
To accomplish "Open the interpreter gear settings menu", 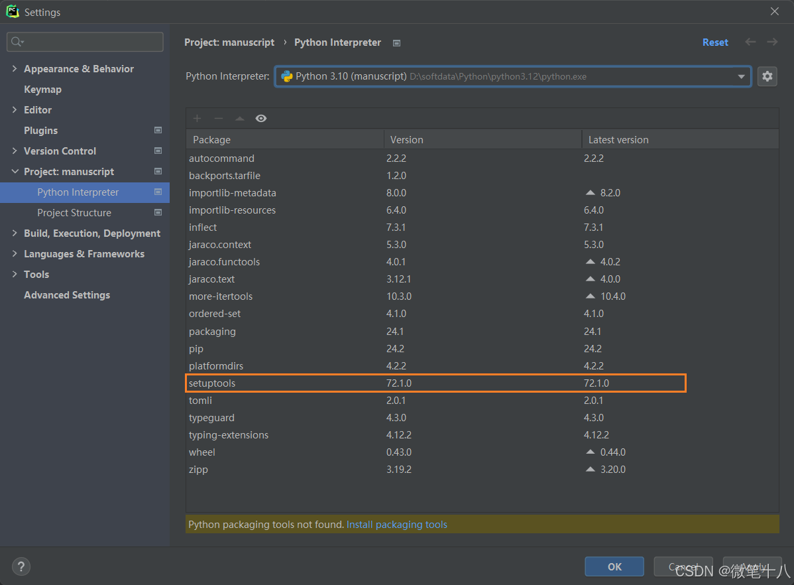I will click(767, 76).
